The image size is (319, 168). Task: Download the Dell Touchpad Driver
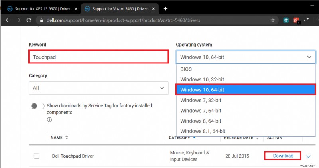283,156
